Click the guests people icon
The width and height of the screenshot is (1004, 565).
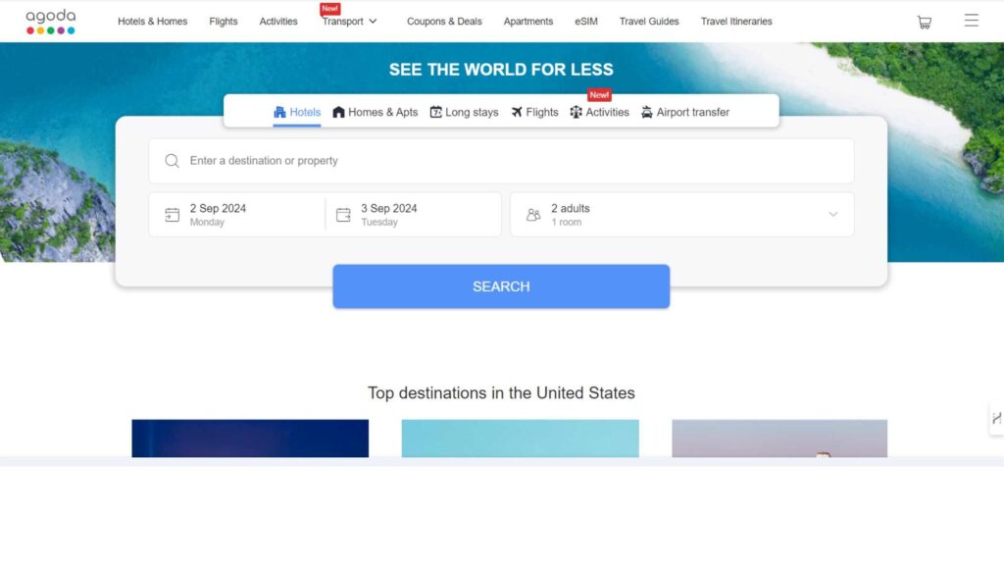pos(533,215)
